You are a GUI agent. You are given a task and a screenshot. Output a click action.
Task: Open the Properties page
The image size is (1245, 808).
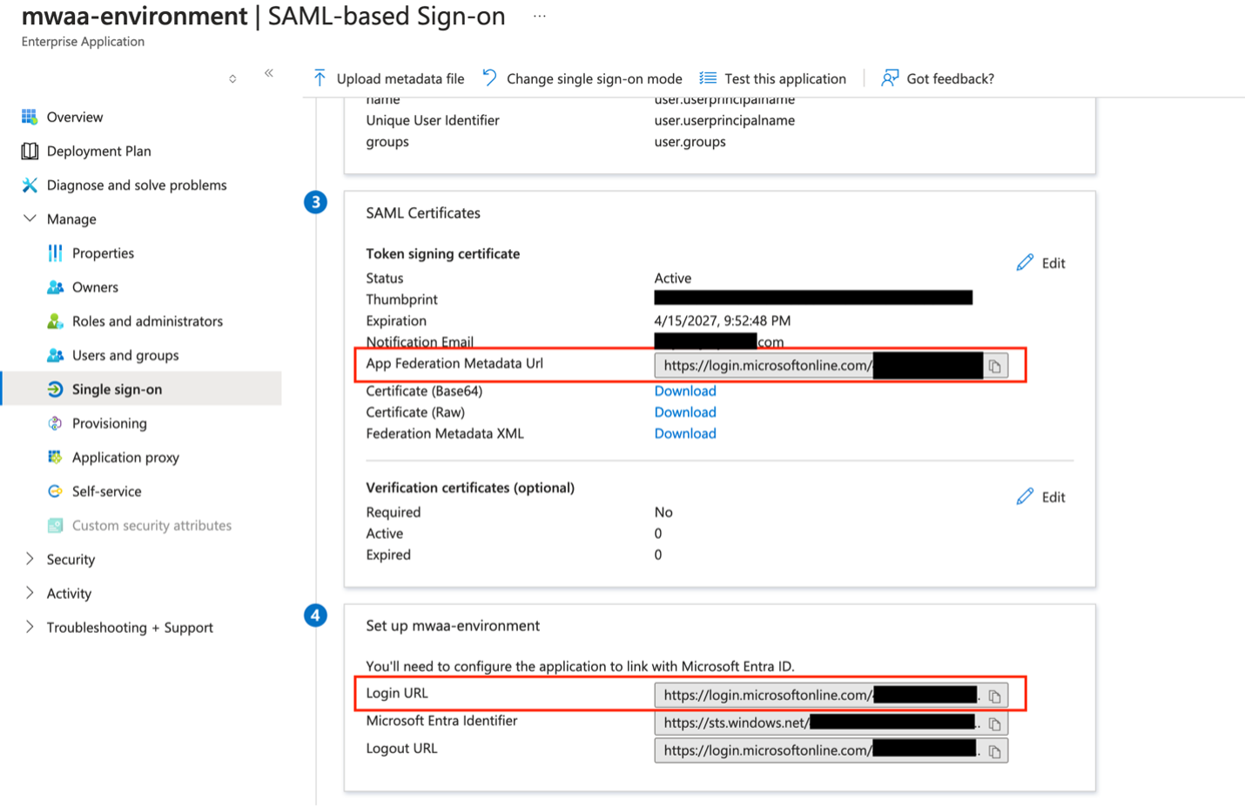103,252
